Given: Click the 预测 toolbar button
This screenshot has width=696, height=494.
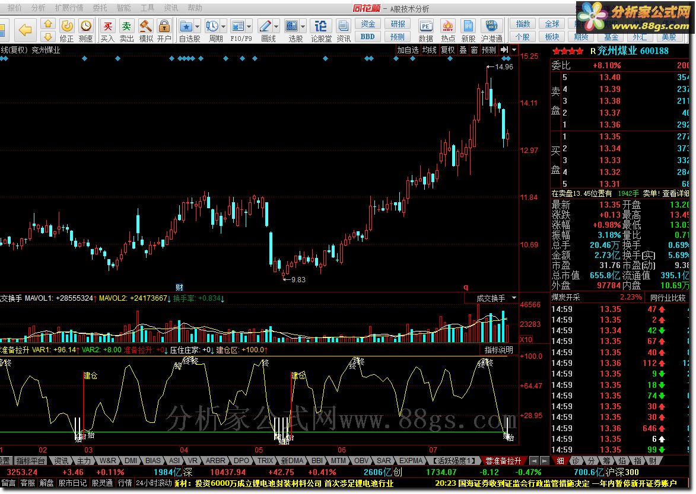Looking at the screenshot, I should tap(398, 37).
